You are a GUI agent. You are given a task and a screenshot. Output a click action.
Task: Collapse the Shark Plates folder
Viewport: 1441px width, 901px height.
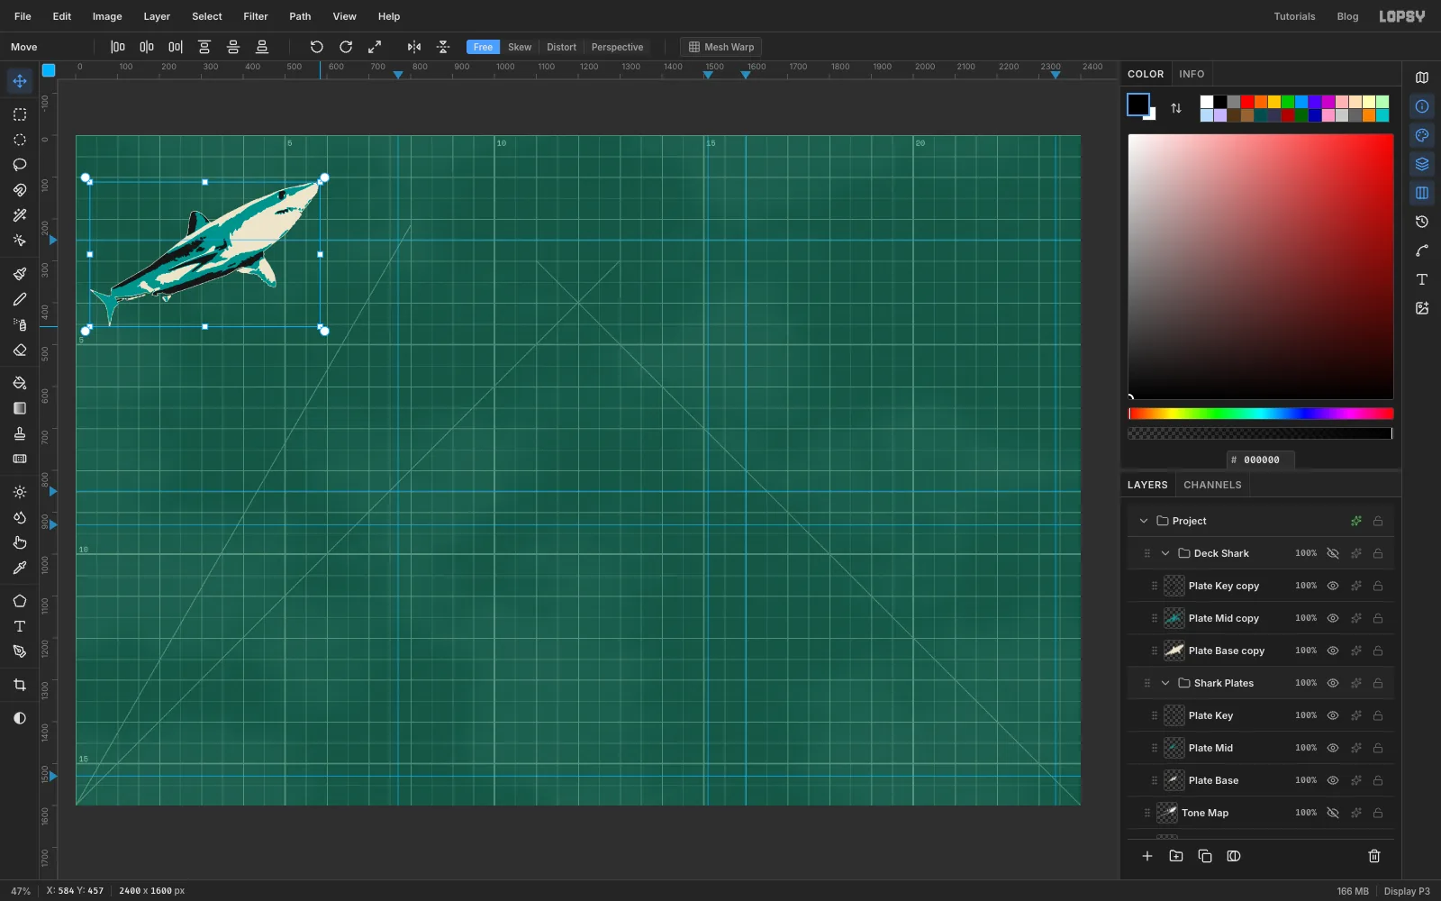(x=1165, y=683)
